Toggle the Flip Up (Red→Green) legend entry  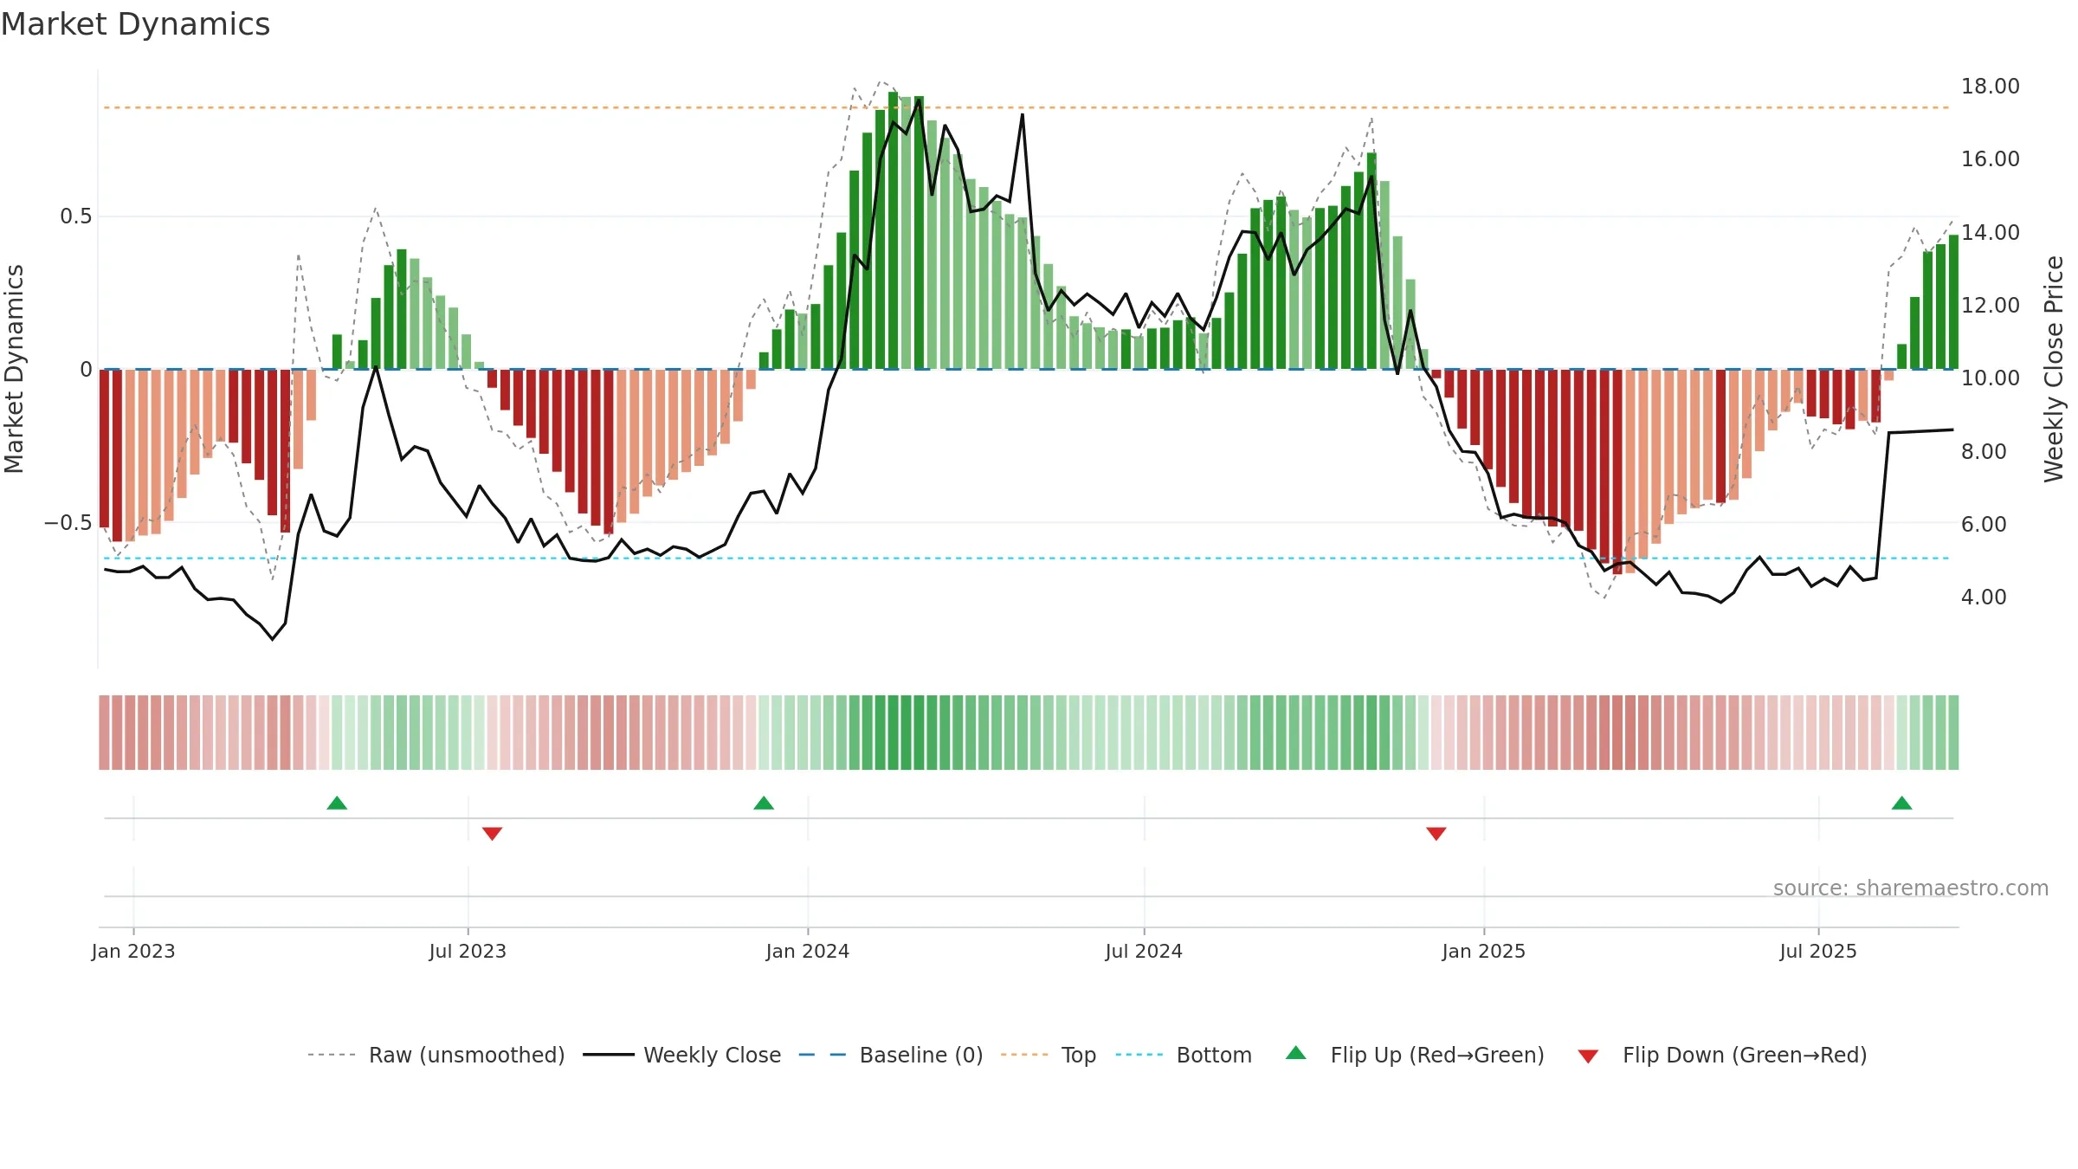tap(1415, 1055)
